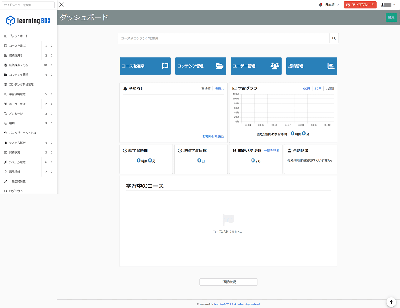Click inside the course search input field
Image resolution: width=400 pixels, height=308 pixels.
tap(219, 38)
